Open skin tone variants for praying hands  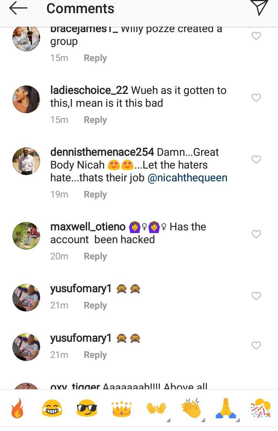237,420
